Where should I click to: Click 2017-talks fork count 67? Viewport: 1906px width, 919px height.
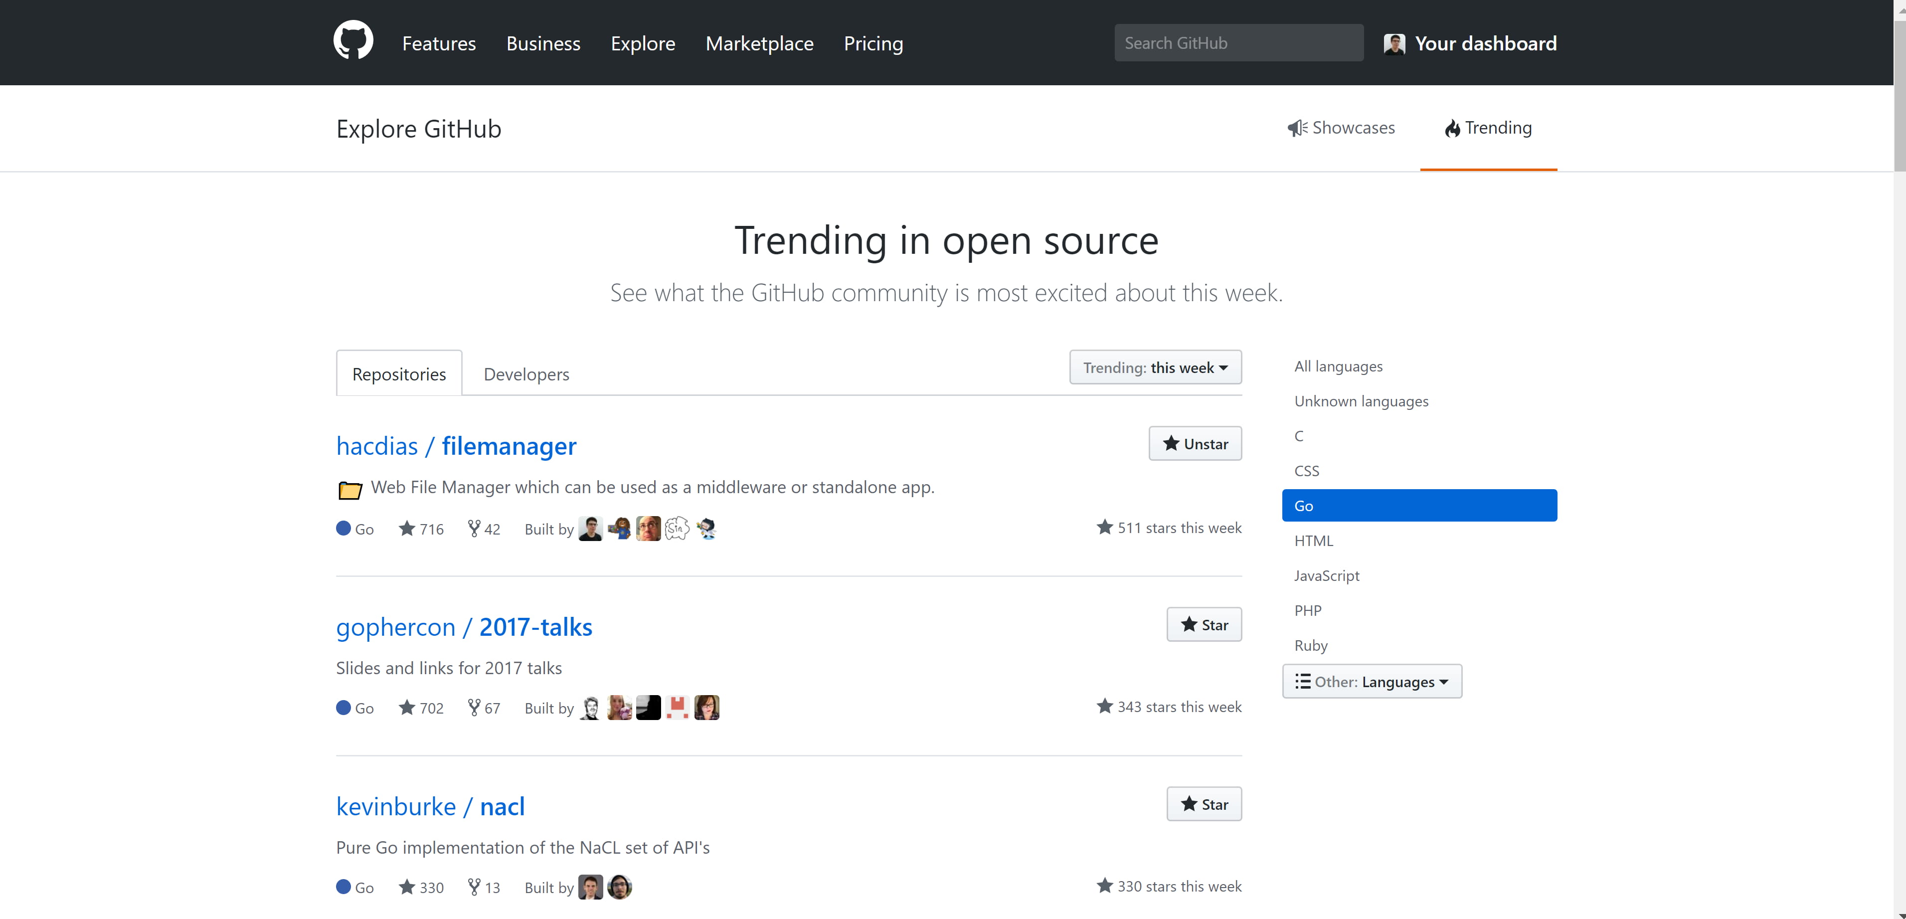click(x=484, y=708)
